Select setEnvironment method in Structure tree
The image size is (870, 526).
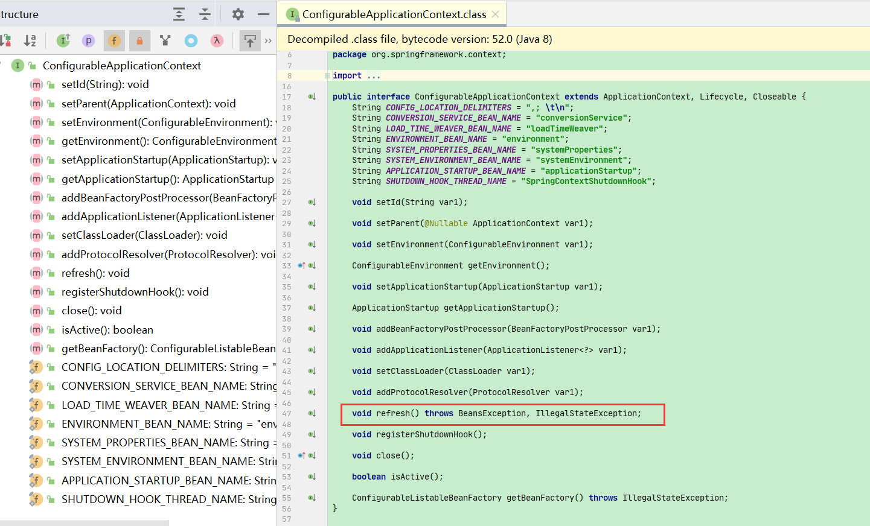pos(168,122)
